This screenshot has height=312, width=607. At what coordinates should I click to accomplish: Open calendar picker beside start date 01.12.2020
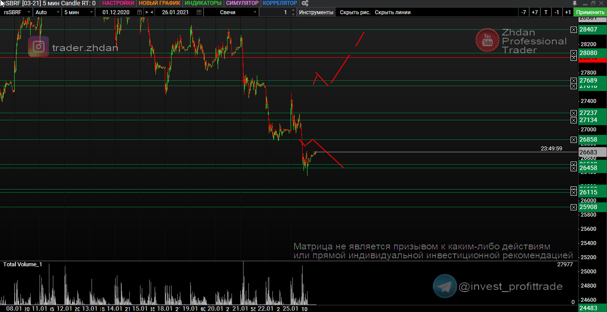coord(140,12)
